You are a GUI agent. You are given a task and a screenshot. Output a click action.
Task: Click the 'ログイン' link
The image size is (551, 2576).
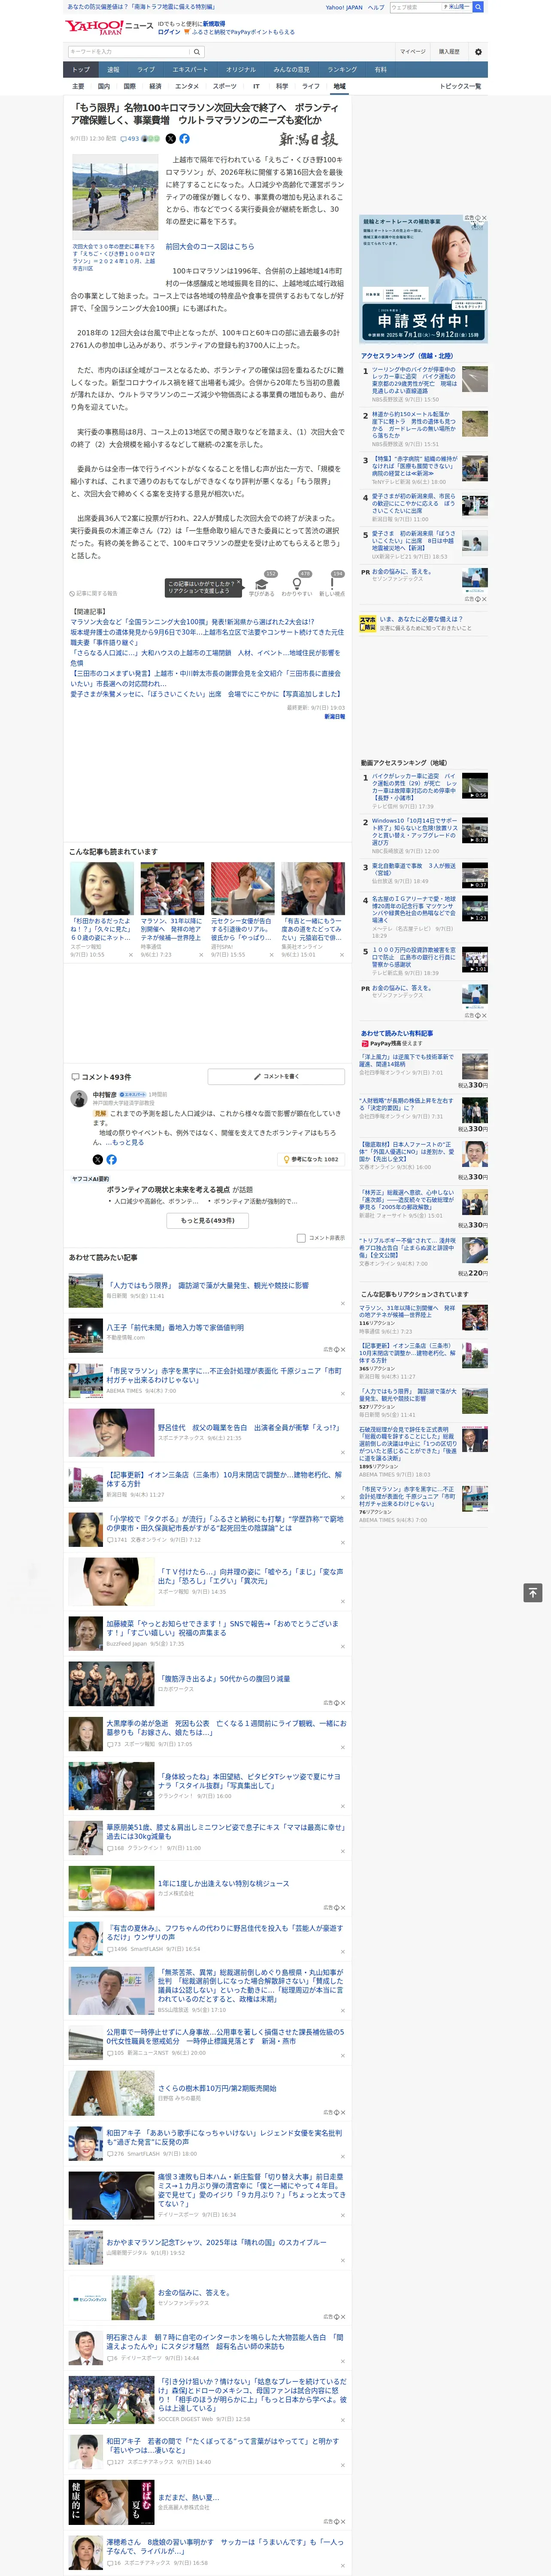click(x=169, y=32)
